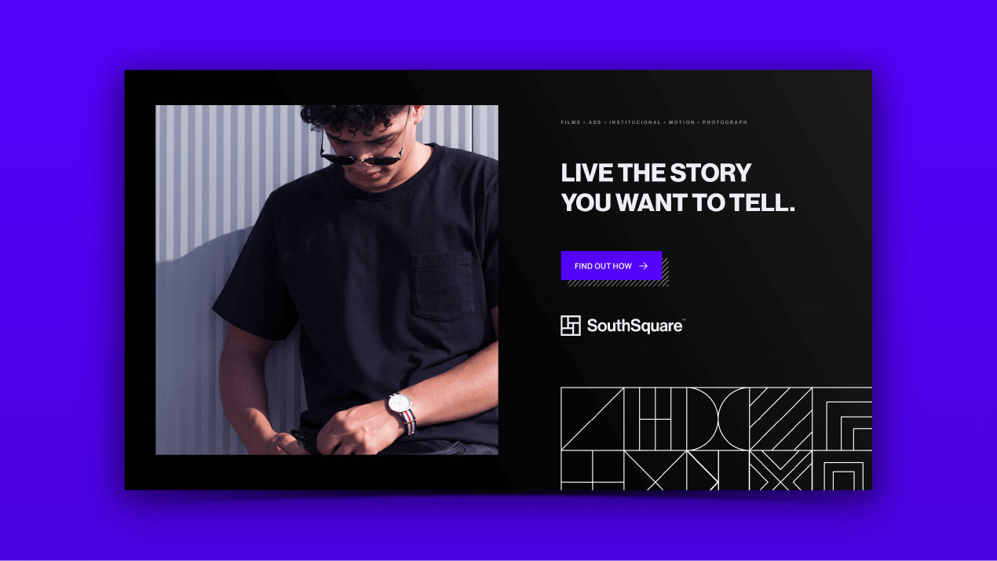Click the diagonal triangle tile in the pattern
Viewport: 997px width, 561px height.
pyautogui.click(x=592, y=419)
